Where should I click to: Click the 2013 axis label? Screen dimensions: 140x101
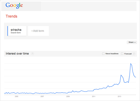pos(119,97)
